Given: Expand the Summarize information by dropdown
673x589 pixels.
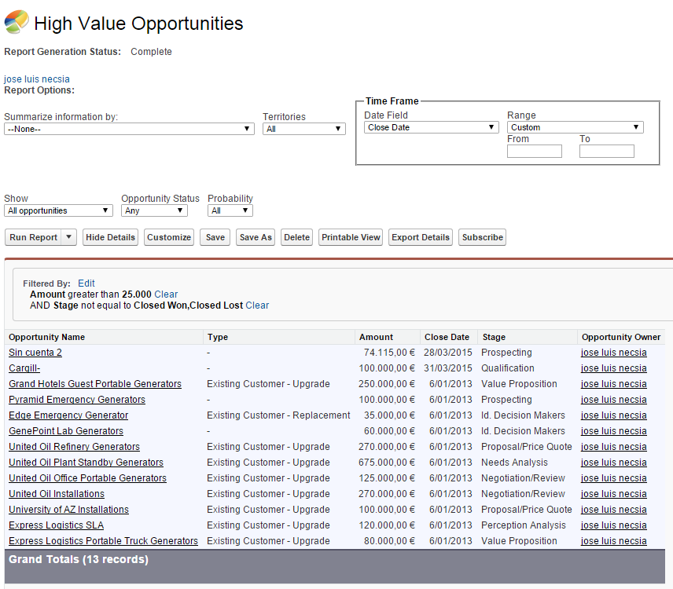Looking at the screenshot, I should pos(129,129).
